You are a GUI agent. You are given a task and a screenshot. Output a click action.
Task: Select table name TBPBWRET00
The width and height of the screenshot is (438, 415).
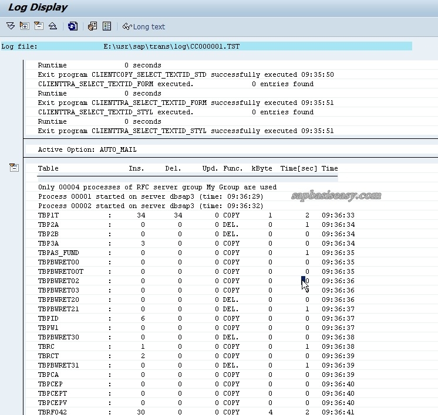[x=58, y=262]
